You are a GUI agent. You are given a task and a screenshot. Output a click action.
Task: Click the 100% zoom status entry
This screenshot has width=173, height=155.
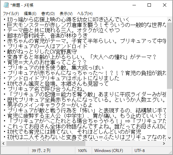[82, 151]
